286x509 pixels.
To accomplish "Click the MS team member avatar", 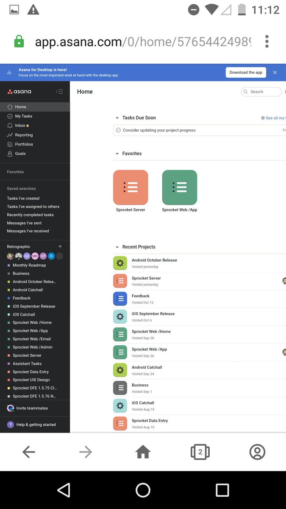I will tap(35, 256).
